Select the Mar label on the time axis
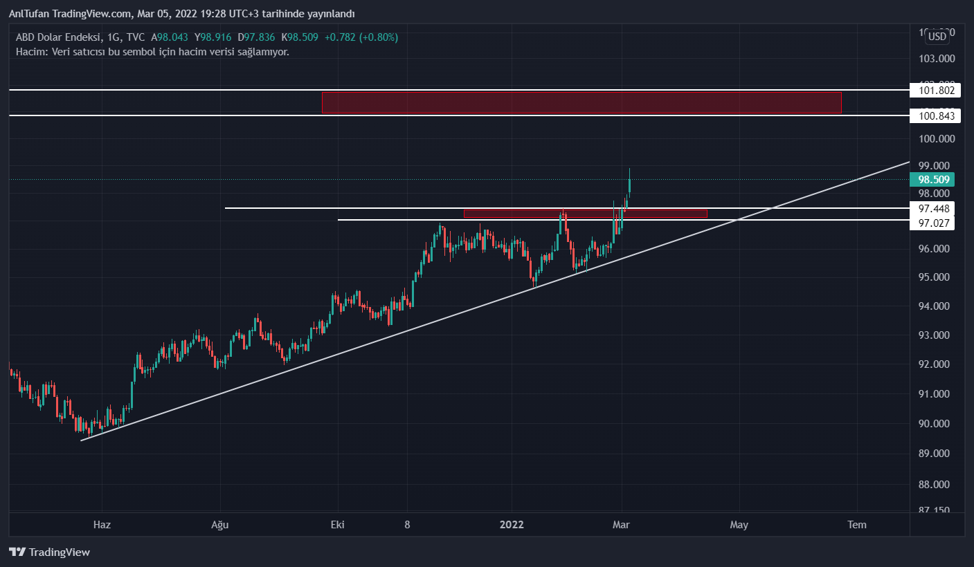Screen dimensions: 974x567 tap(621, 525)
